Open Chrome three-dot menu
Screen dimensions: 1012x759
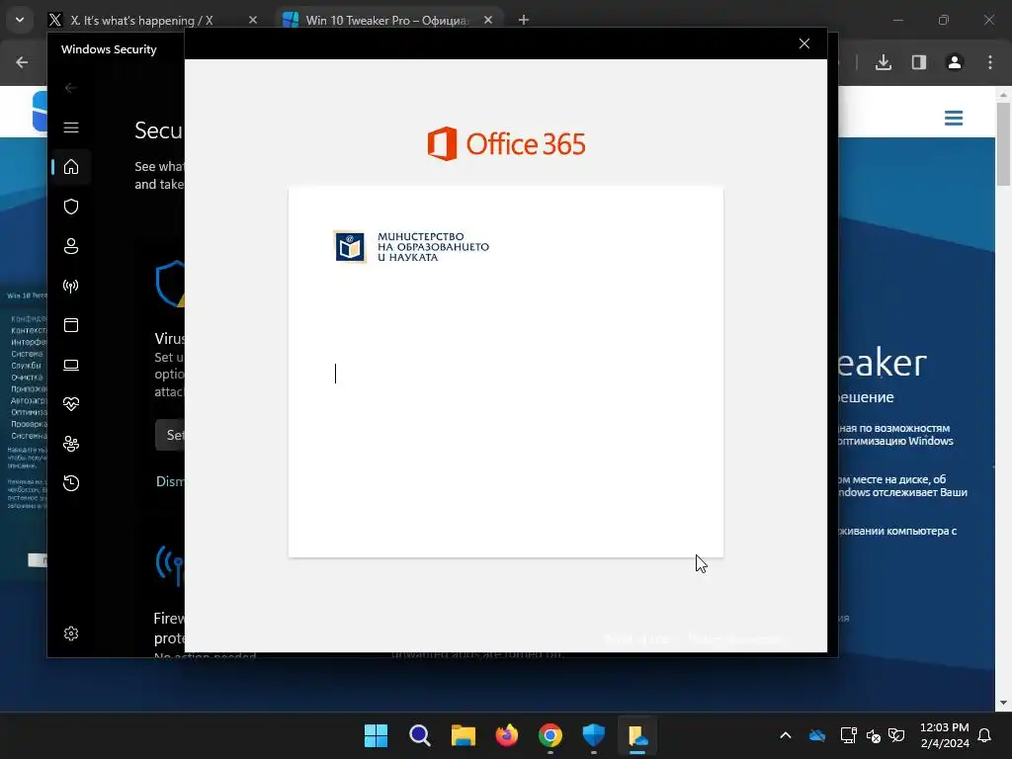[x=990, y=62]
